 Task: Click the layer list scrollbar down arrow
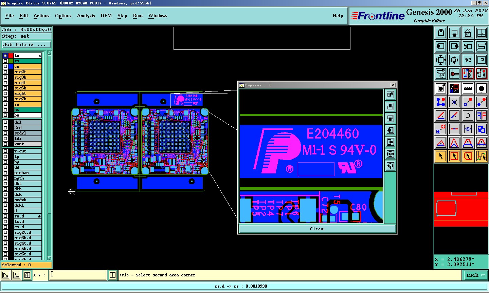tap(49, 258)
